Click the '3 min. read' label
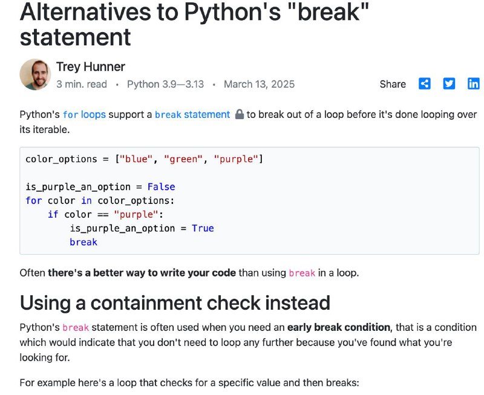 tap(82, 84)
